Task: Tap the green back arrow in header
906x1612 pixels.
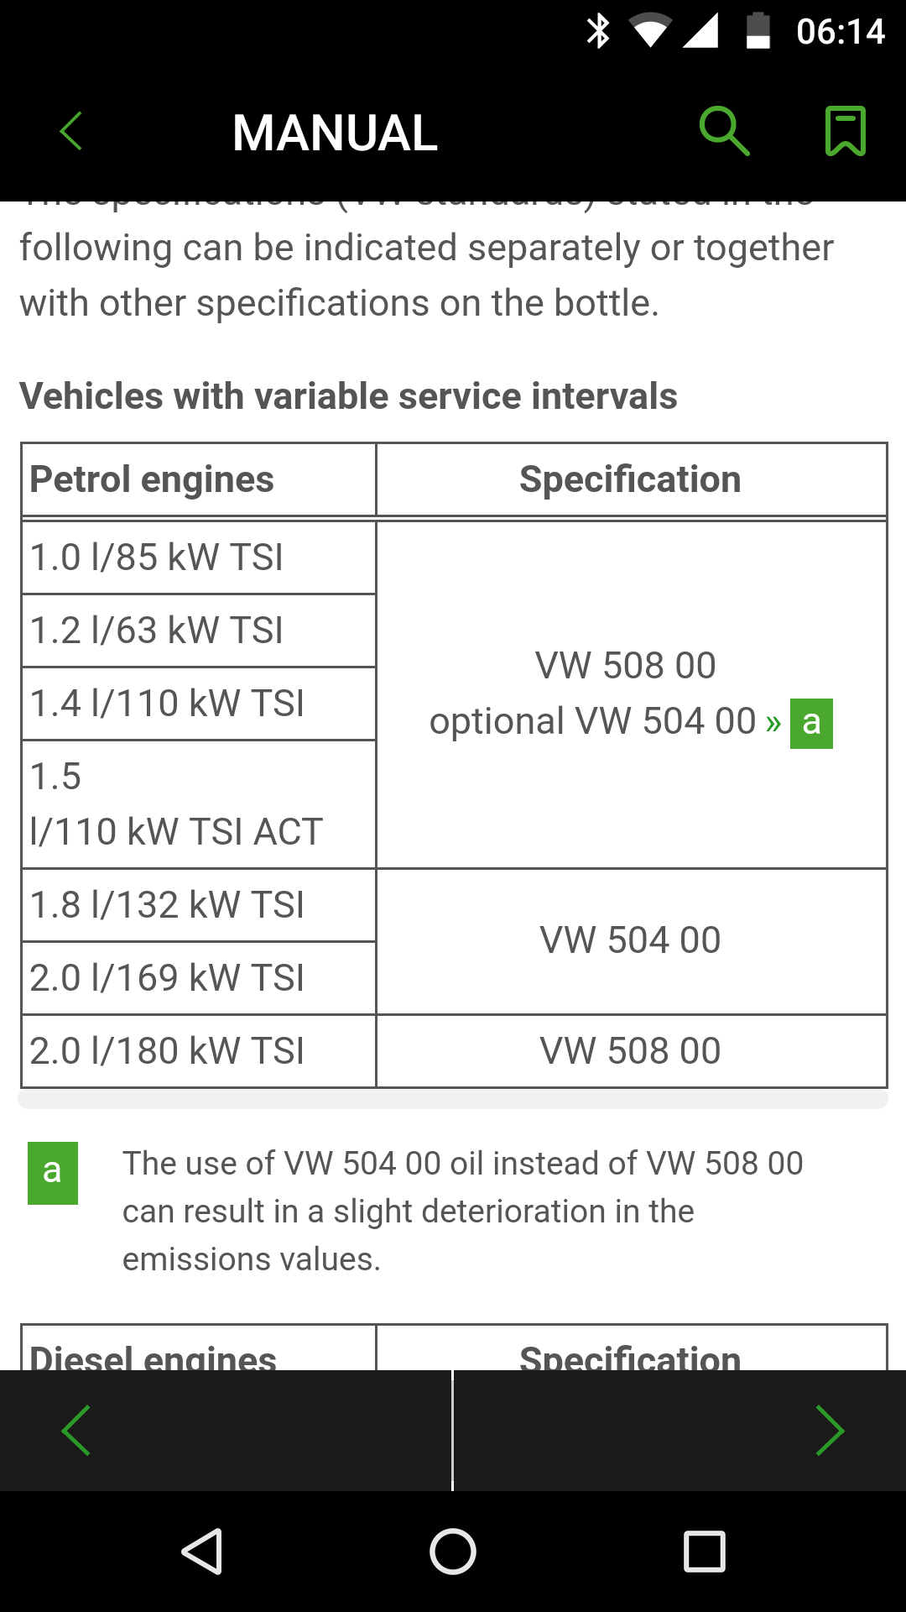Action: pyautogui.click(x=71, y=132)
